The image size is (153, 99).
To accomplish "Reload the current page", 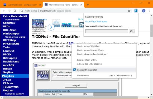I will 15,11.
